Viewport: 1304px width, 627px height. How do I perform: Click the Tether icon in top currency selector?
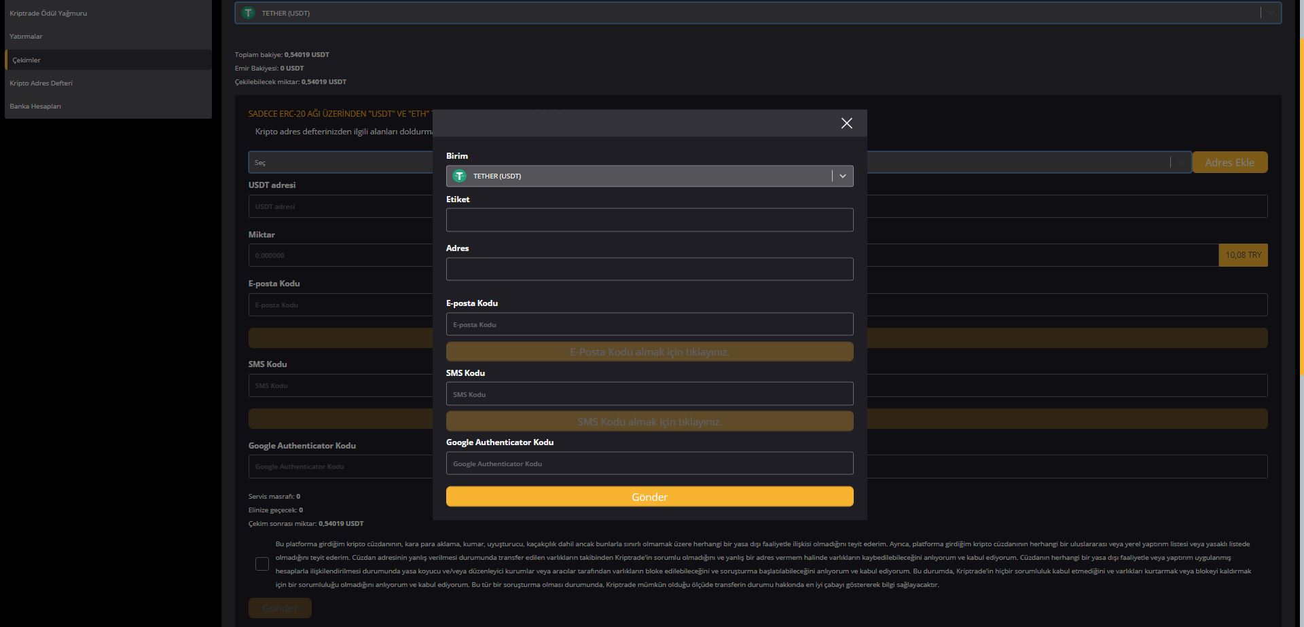(249, 13)
